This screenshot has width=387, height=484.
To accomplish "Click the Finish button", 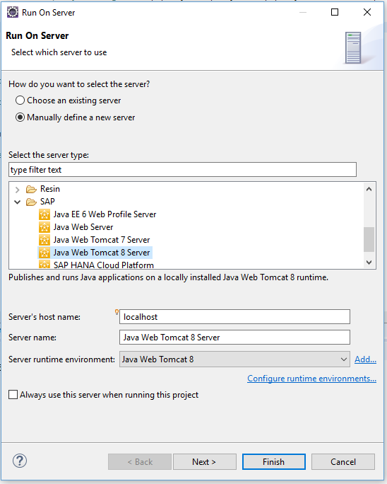I will [x=273, y=462].
